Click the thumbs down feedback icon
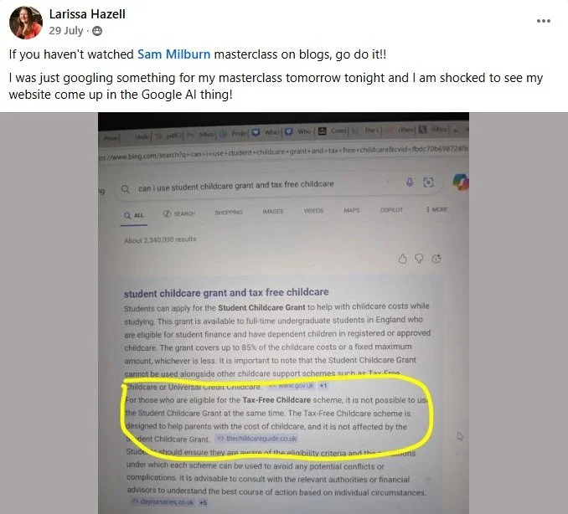 click(x=419, y=259)
